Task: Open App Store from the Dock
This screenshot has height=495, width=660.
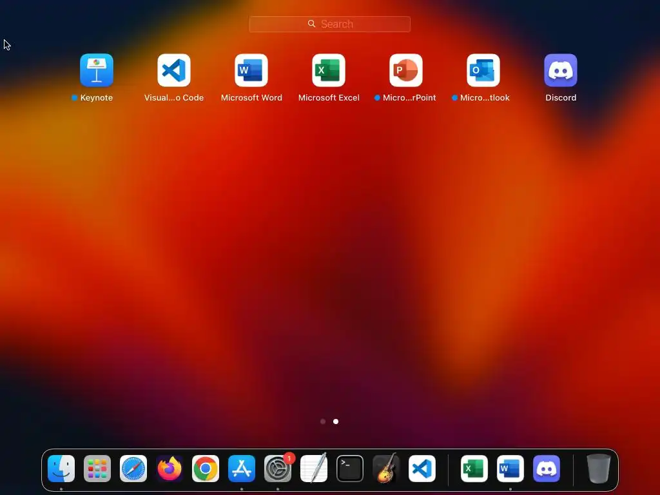Action: pos(242,469)
